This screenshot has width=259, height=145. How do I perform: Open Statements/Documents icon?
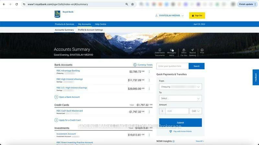pyautogui.click(x=160, y=52)
